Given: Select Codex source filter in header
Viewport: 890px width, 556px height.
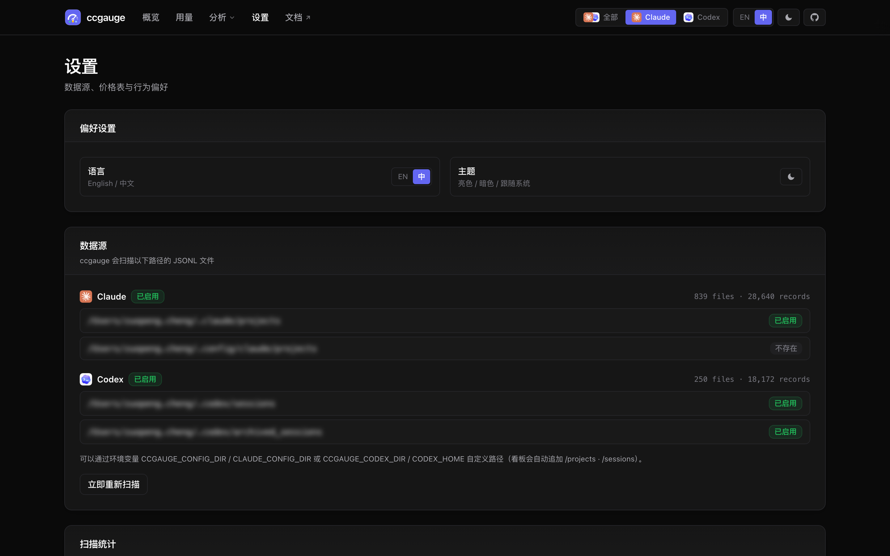Looking at the screenshot, I should tap(702, 17).
